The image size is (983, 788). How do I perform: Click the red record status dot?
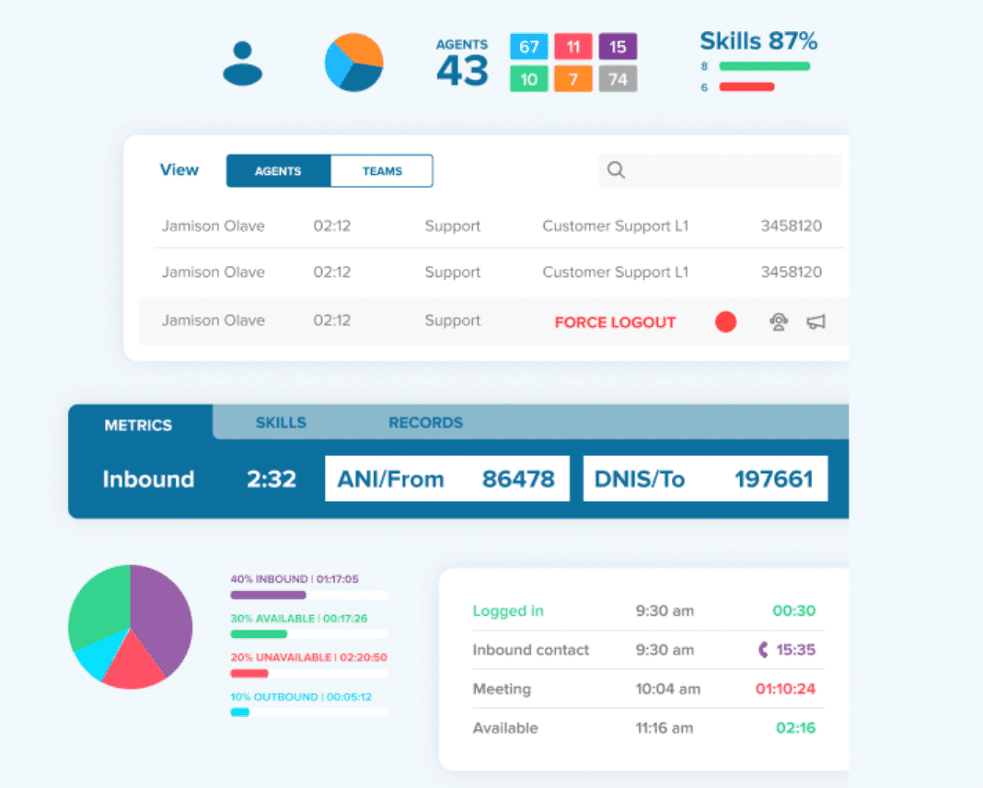coord(725,322)
